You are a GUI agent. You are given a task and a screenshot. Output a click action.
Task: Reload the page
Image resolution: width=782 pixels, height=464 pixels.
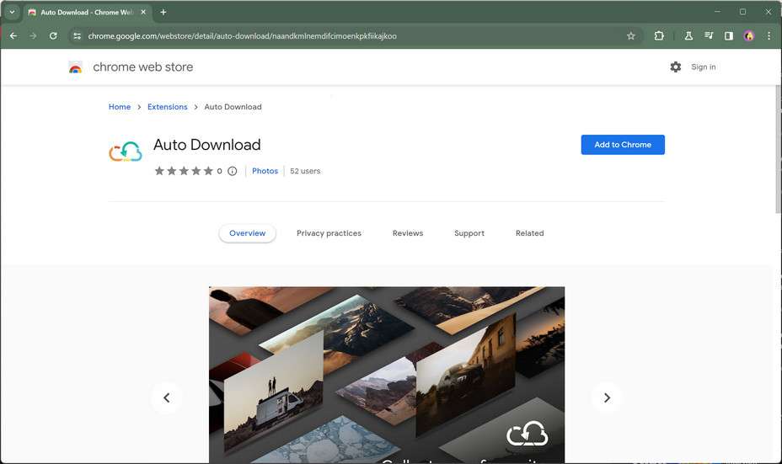(53, 36)
